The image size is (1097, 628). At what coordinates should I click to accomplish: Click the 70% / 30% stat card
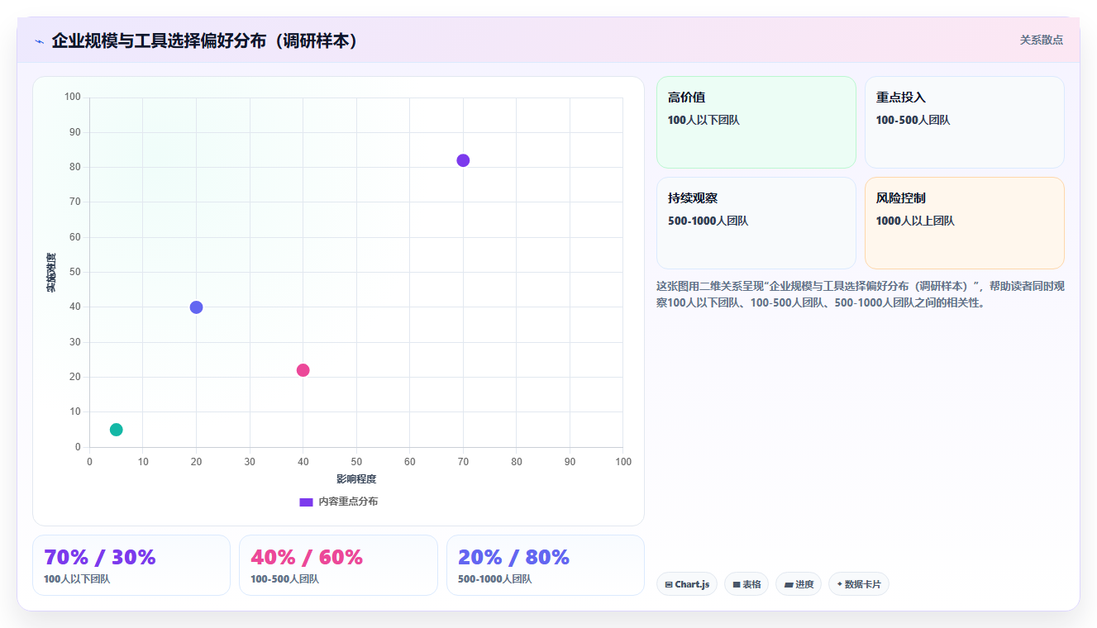point(131,565)
